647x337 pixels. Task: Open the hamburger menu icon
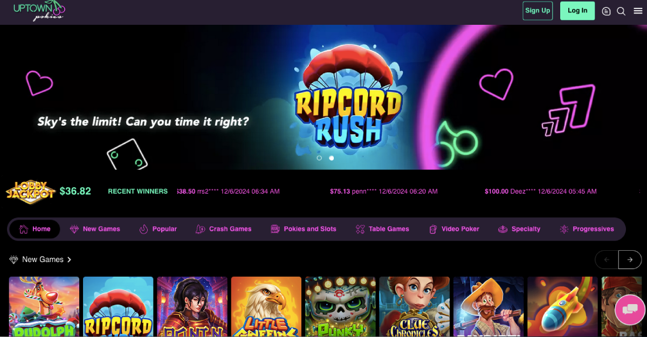(638, 11)
